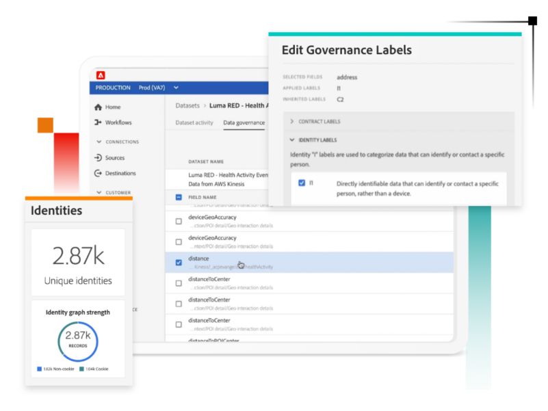Click the identity graph strength donut chart

(x=78, y=341)
